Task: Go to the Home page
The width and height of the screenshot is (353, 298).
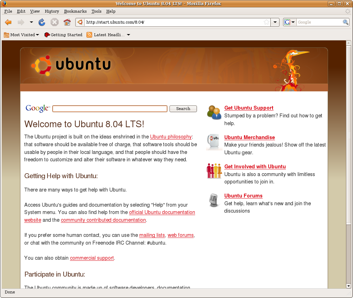Action: pos(67,22)
